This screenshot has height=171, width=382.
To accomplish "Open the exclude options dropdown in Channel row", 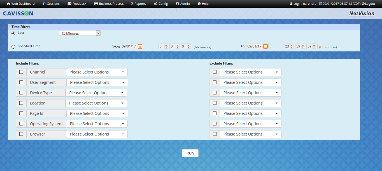I will [x=251, y=72].
